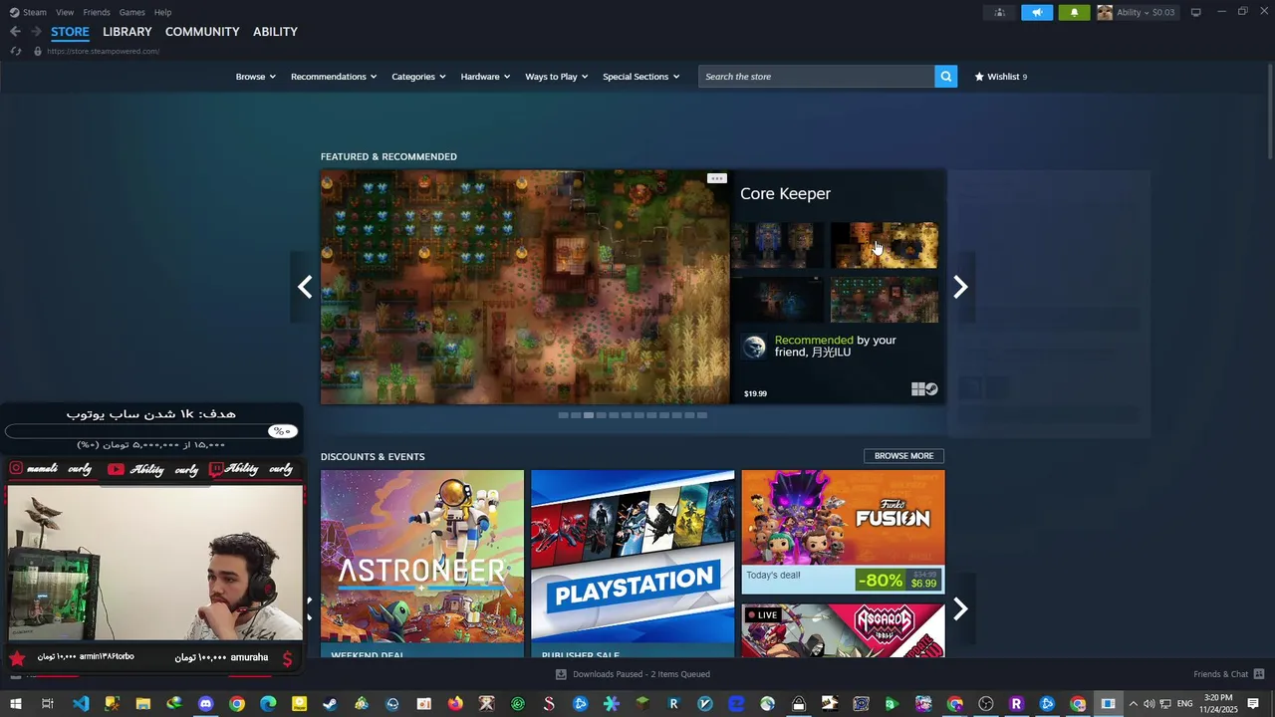This screenshot has height=717, width=1275.
Task: Open the downloads icon in bottom bar
Action: (x=561, y=674)
